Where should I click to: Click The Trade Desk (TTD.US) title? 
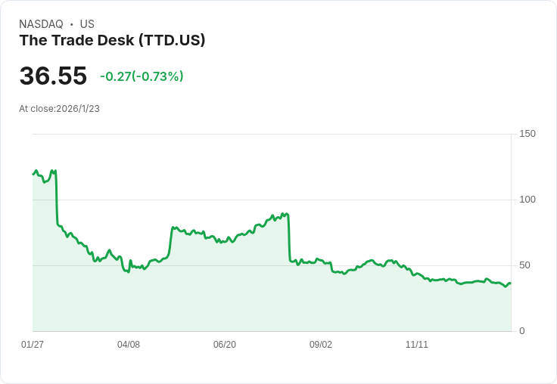point(112,41)
